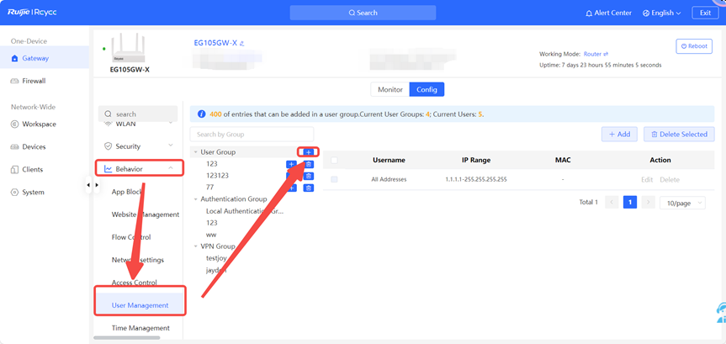Open Time Management menu item
The image size is (726, 344).
click(140, 328)
